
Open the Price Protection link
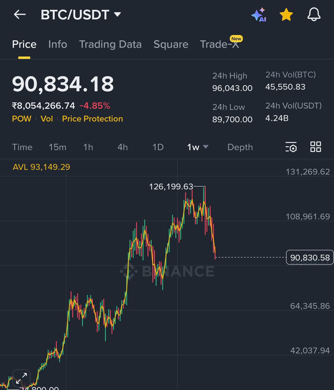(93, 119)
